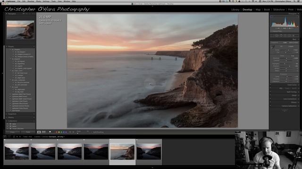Set the flag status from toolbar

pos(50,132)
